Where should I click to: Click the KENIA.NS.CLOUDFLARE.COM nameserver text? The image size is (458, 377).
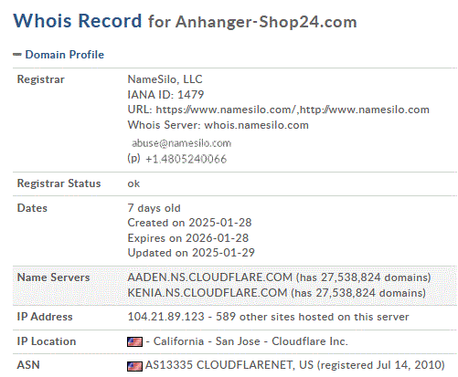208,293
